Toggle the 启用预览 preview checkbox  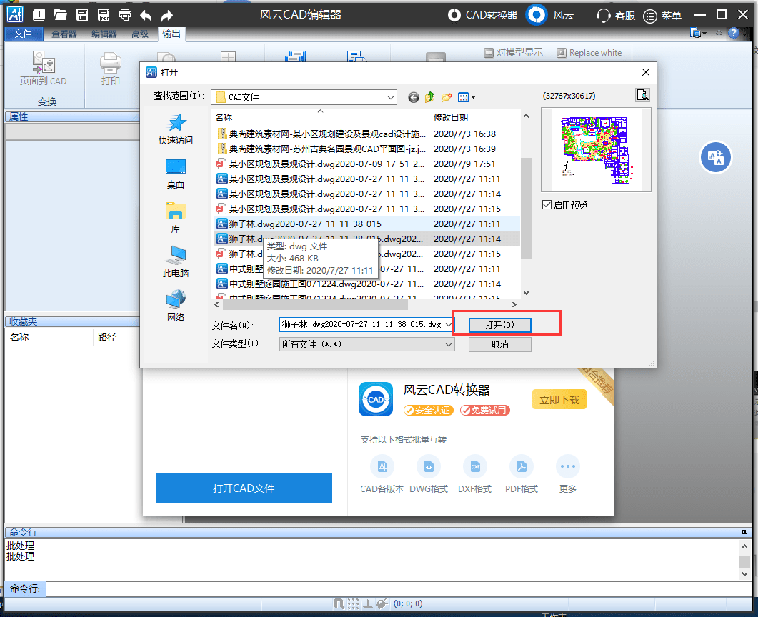click(547, 206)
